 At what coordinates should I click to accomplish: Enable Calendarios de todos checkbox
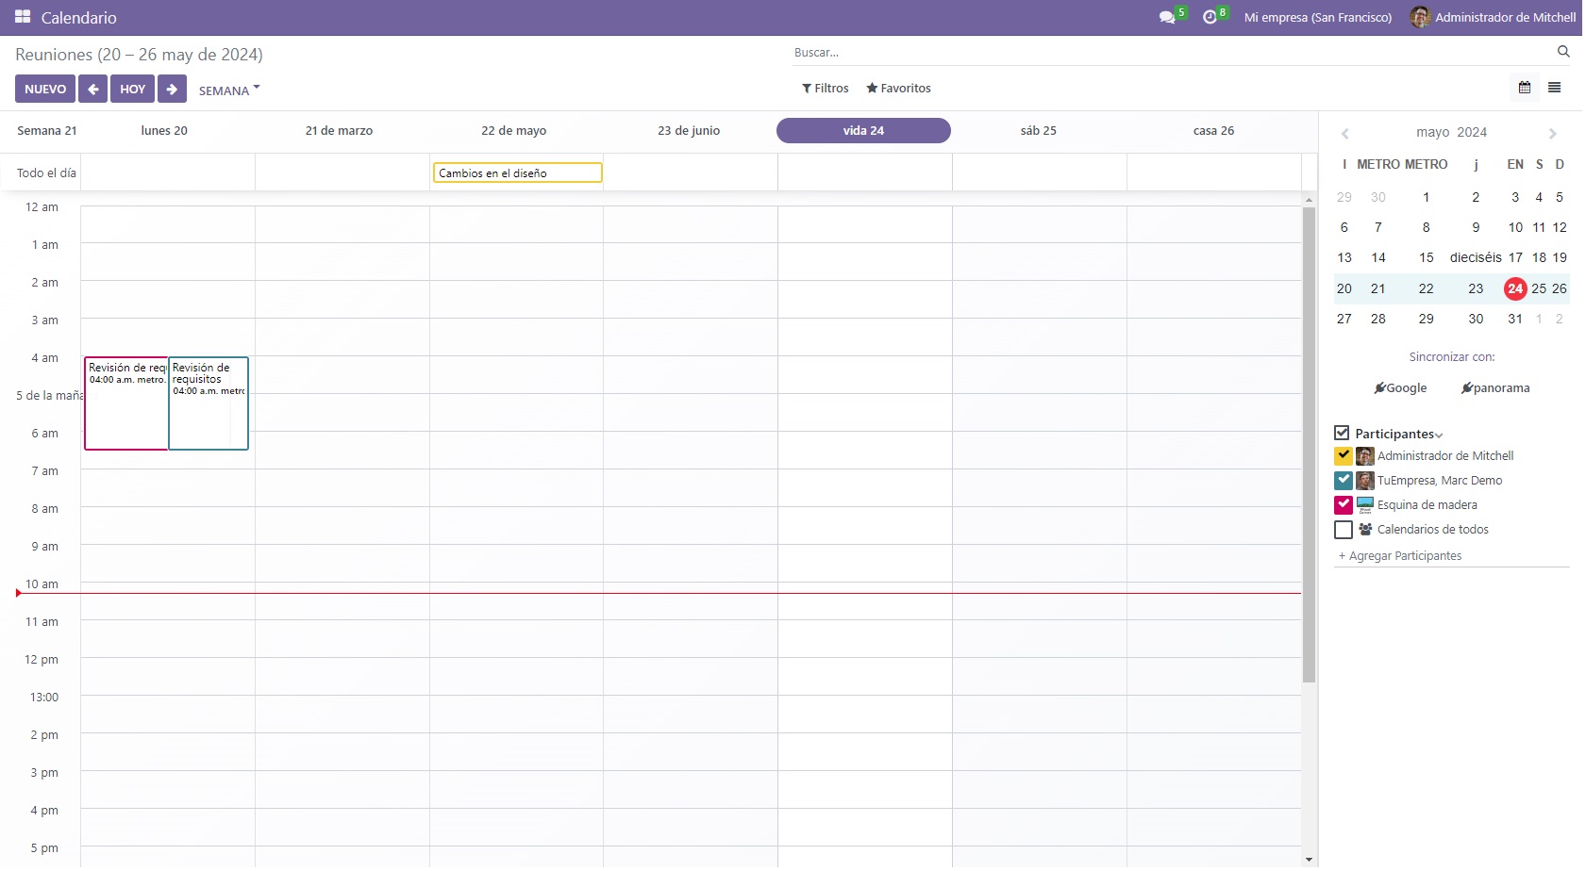pos(1344,530)
